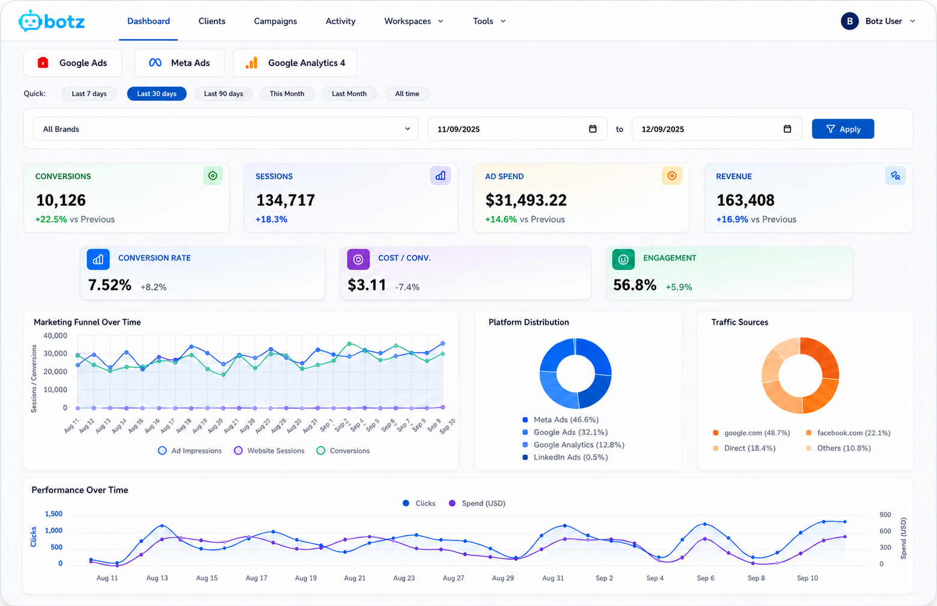The width and height of the screenshot is (937, 606).
Task: Select the Last 30 days quick range
Action: [x=157, y=94]
